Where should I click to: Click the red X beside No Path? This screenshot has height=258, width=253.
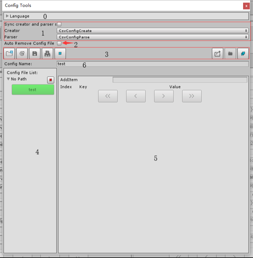(x=51, y=80)
